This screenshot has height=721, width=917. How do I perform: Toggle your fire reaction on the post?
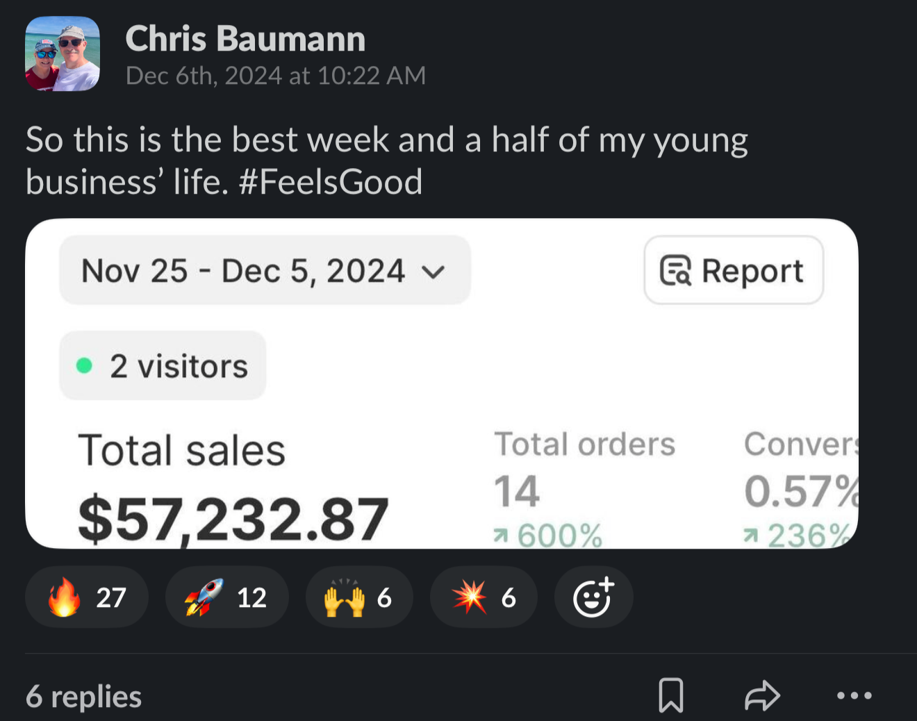tap(86, 597)
